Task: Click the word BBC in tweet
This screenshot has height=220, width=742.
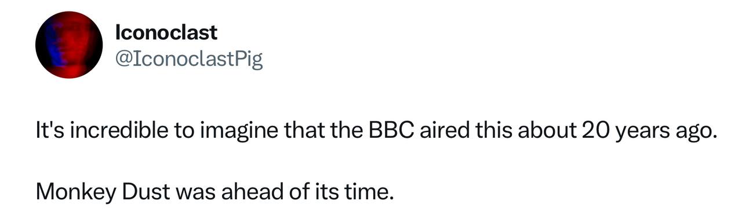Action: coord(391,130)
